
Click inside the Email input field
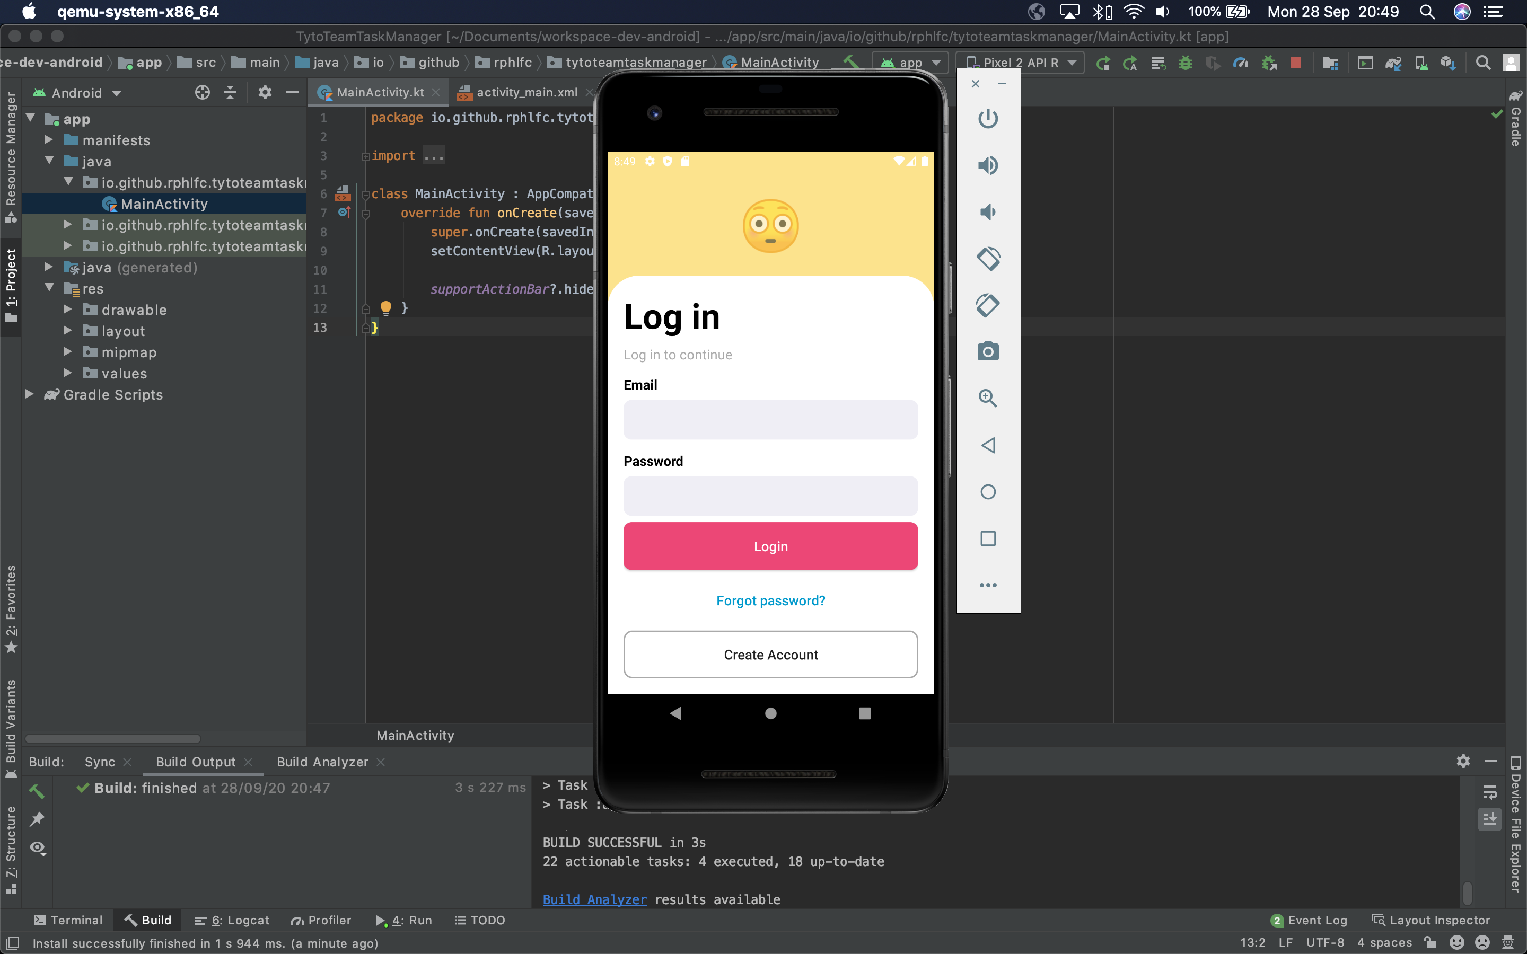tap(770, 420)
